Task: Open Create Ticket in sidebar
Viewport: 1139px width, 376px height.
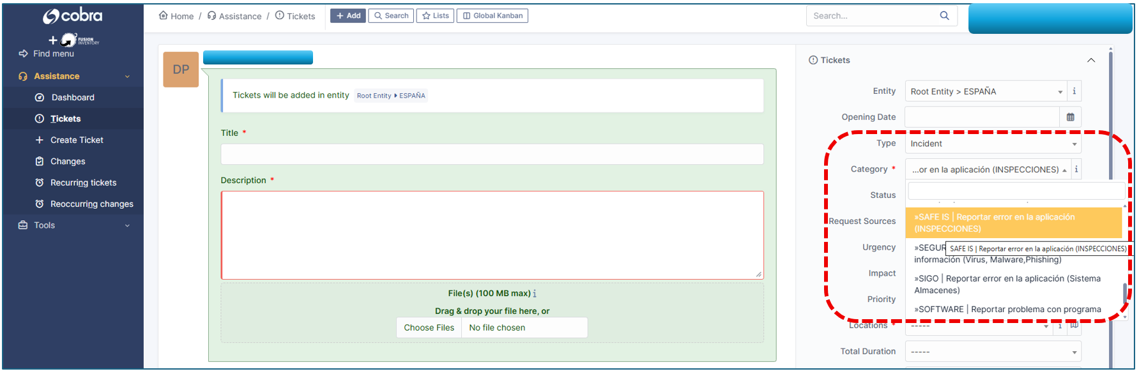Action: pyautogui.click(x=77, y=140)
